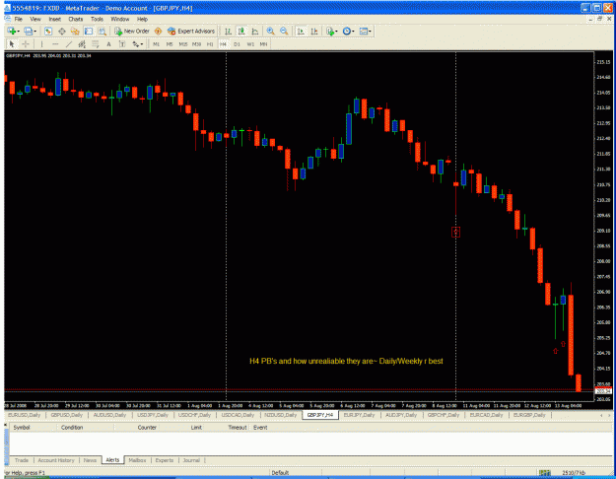Open the Tools menu

(x=97, y=19)
